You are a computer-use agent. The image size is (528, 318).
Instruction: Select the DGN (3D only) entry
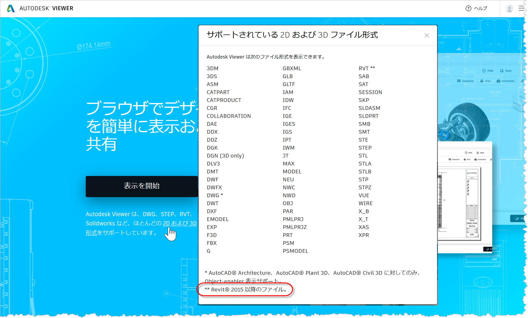pyautogui.click(x=225, y=156)
